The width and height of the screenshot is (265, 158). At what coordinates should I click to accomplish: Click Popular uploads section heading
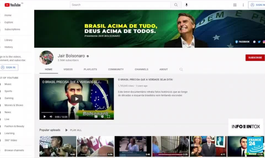click(x=50, y=130)
